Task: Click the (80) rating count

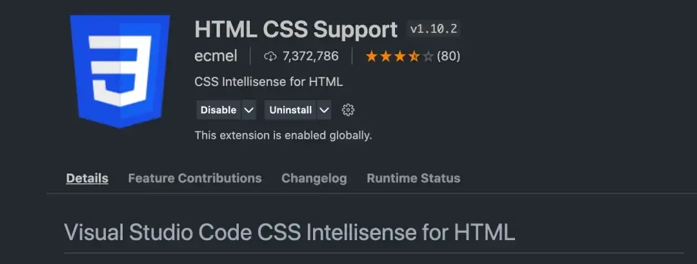Action: click(449, 56)
